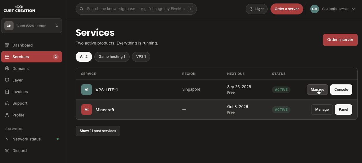Click ACTIVE status badge for VPS-LITE-1
This screenshot has height=163, width=362.
281,90
